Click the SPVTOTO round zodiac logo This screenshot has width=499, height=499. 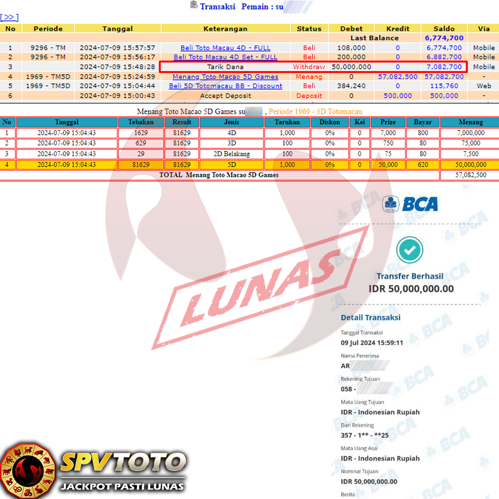(26, 470)
